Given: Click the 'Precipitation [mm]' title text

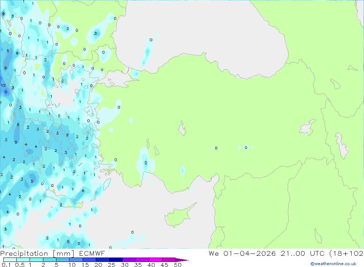Looking at the screenshot, I should click(37, 254).
